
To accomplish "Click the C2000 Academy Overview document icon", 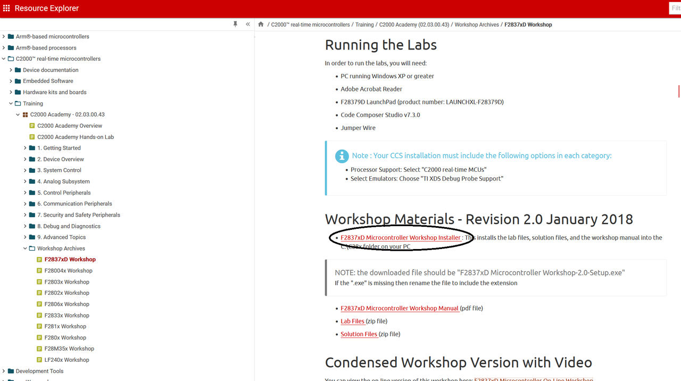I will (x=32, y=126).
